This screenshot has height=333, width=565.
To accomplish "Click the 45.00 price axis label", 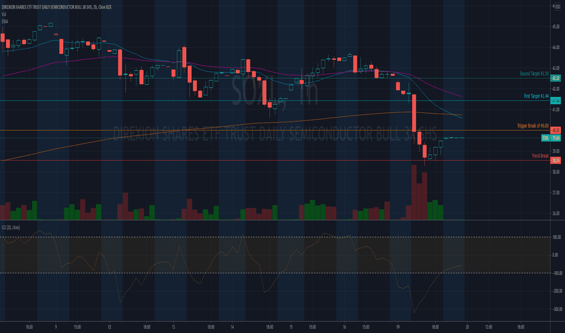I will [556, 27].
